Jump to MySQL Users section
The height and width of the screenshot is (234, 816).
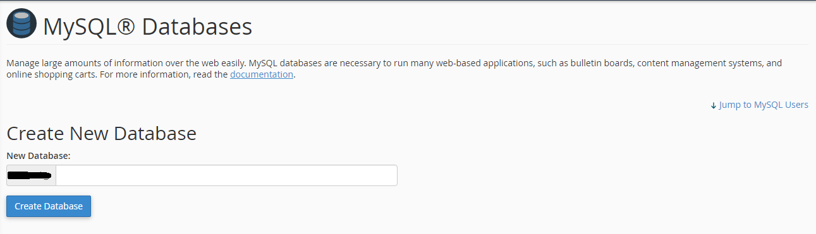[759, 105]
